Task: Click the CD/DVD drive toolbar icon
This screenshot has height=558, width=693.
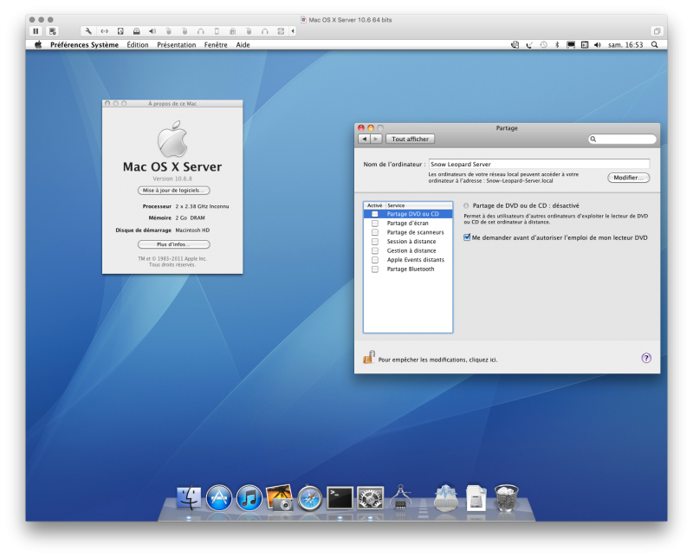Action: tap(137, 31)
